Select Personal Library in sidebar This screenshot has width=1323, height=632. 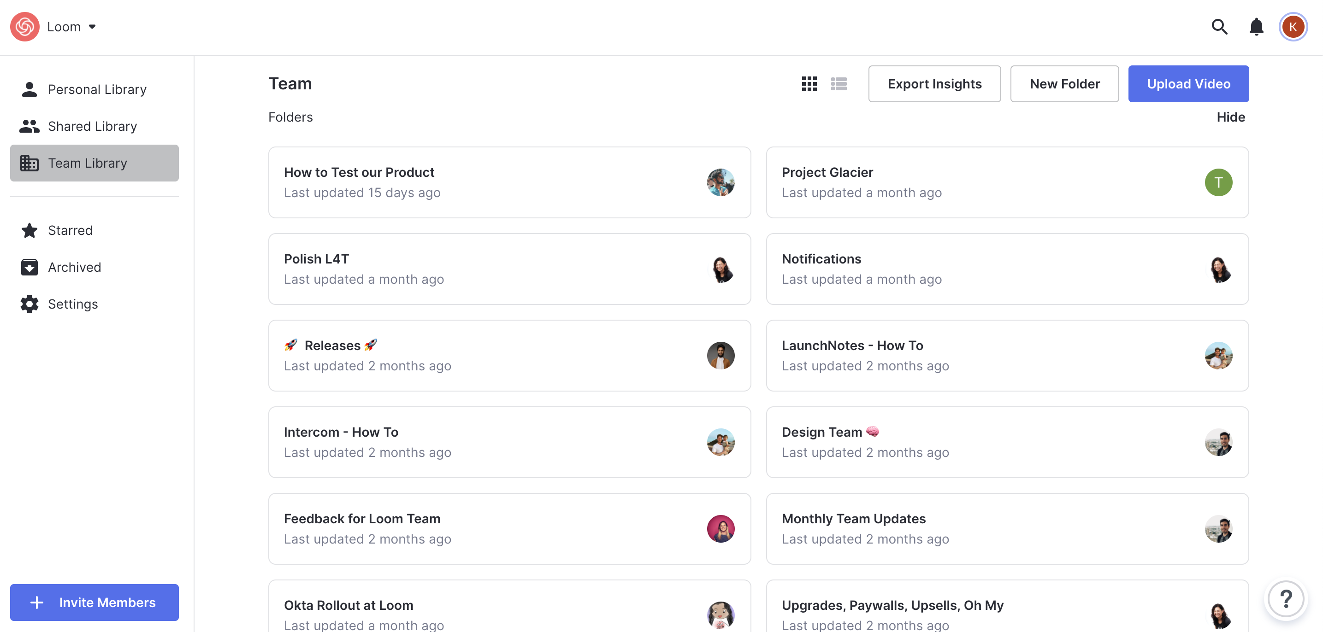coord(96,89)
